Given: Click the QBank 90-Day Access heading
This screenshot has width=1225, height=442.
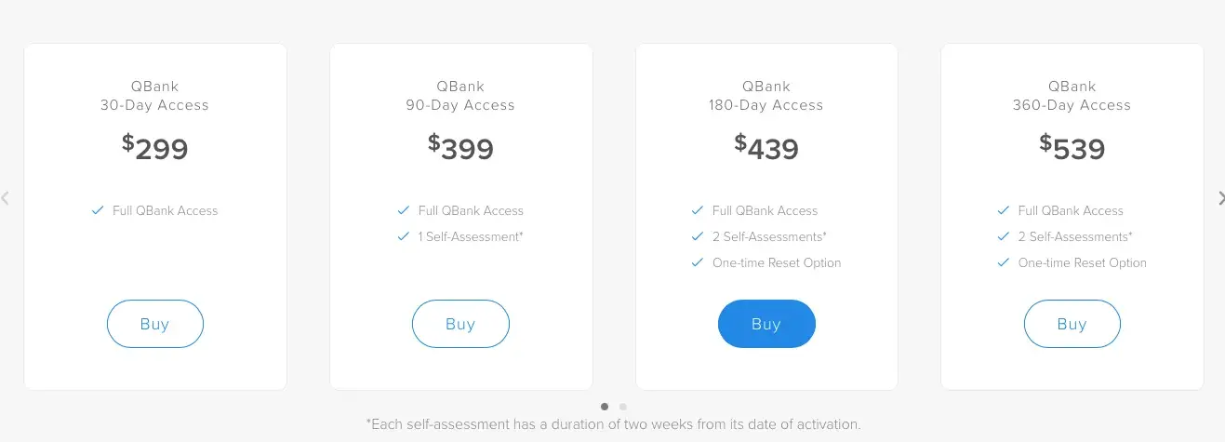Looking at the screenshot, I should coord(460,96).
